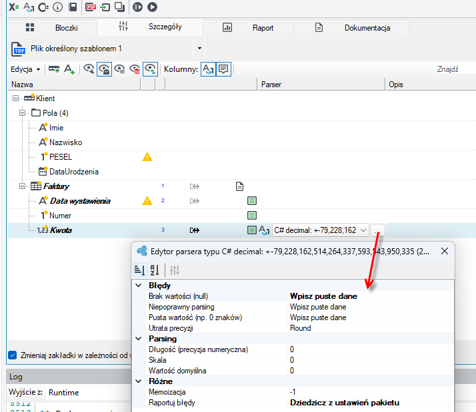Viewport: 476px width, 412px height.
Task: Toggle the eye with ghost view option
Action: [104, 69]
